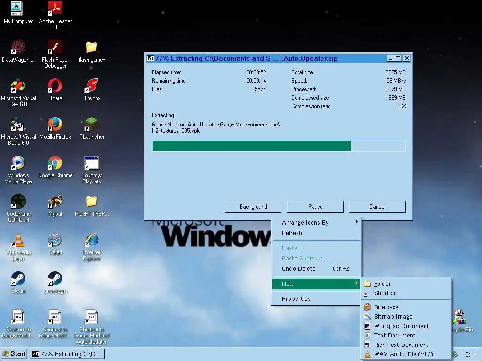Image resolution: width=482 pixels, height=361 pixels.
Task: Create a new Folder
Action: click(406, 283)
